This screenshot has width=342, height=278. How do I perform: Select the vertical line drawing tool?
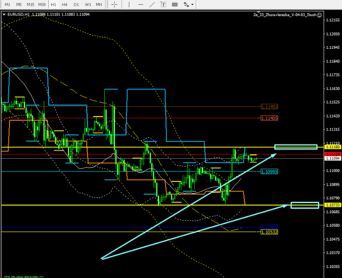(x=129, y=4)
